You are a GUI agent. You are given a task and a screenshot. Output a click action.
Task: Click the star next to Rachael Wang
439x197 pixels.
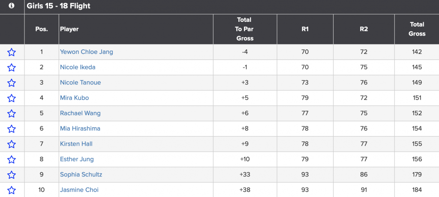(12, 113)
